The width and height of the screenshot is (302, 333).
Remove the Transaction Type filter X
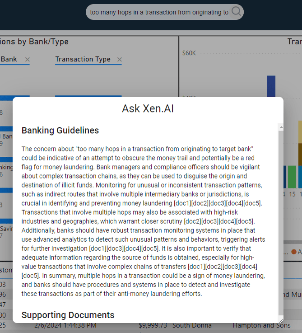(x=120, y=60)
